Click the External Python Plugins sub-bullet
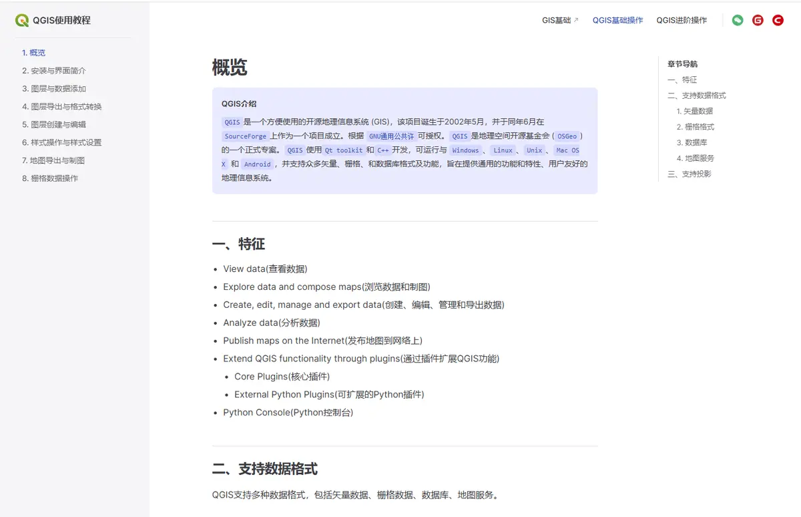Viewport: 801px width, 517px height. tap(329, 395)
